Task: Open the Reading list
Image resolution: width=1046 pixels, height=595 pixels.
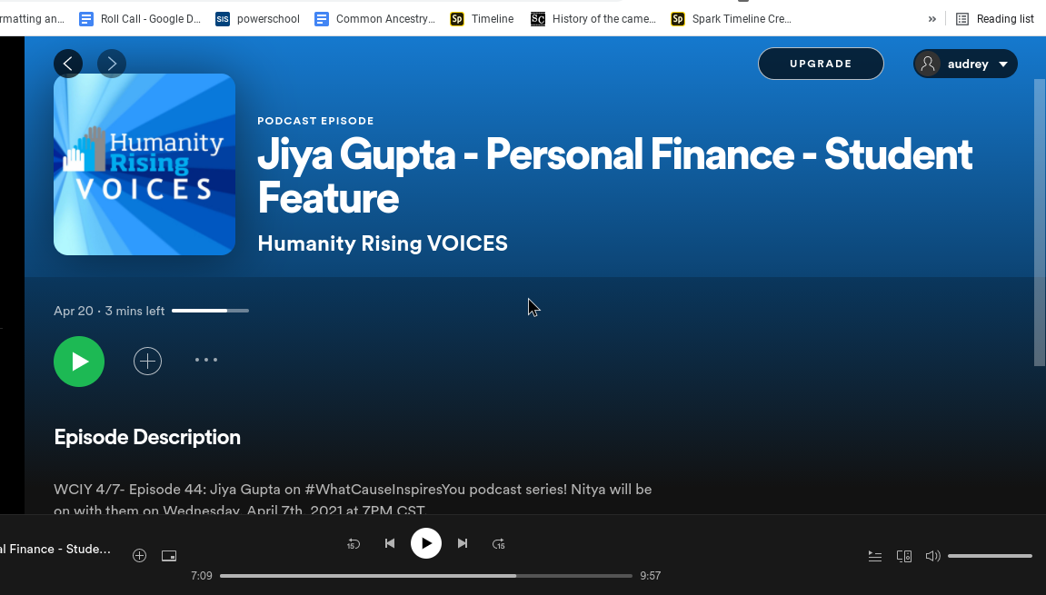Action: point(994,19)
